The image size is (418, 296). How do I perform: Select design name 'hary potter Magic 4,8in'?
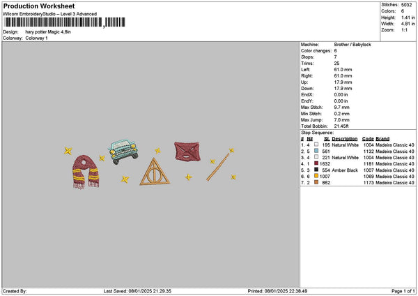tap(48, 32)
